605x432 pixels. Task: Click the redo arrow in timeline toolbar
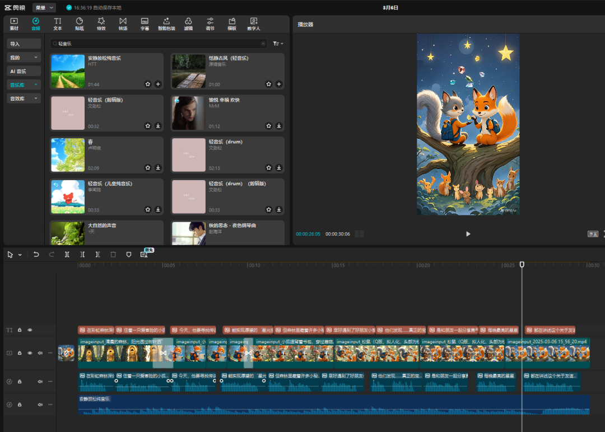point(52,255)
